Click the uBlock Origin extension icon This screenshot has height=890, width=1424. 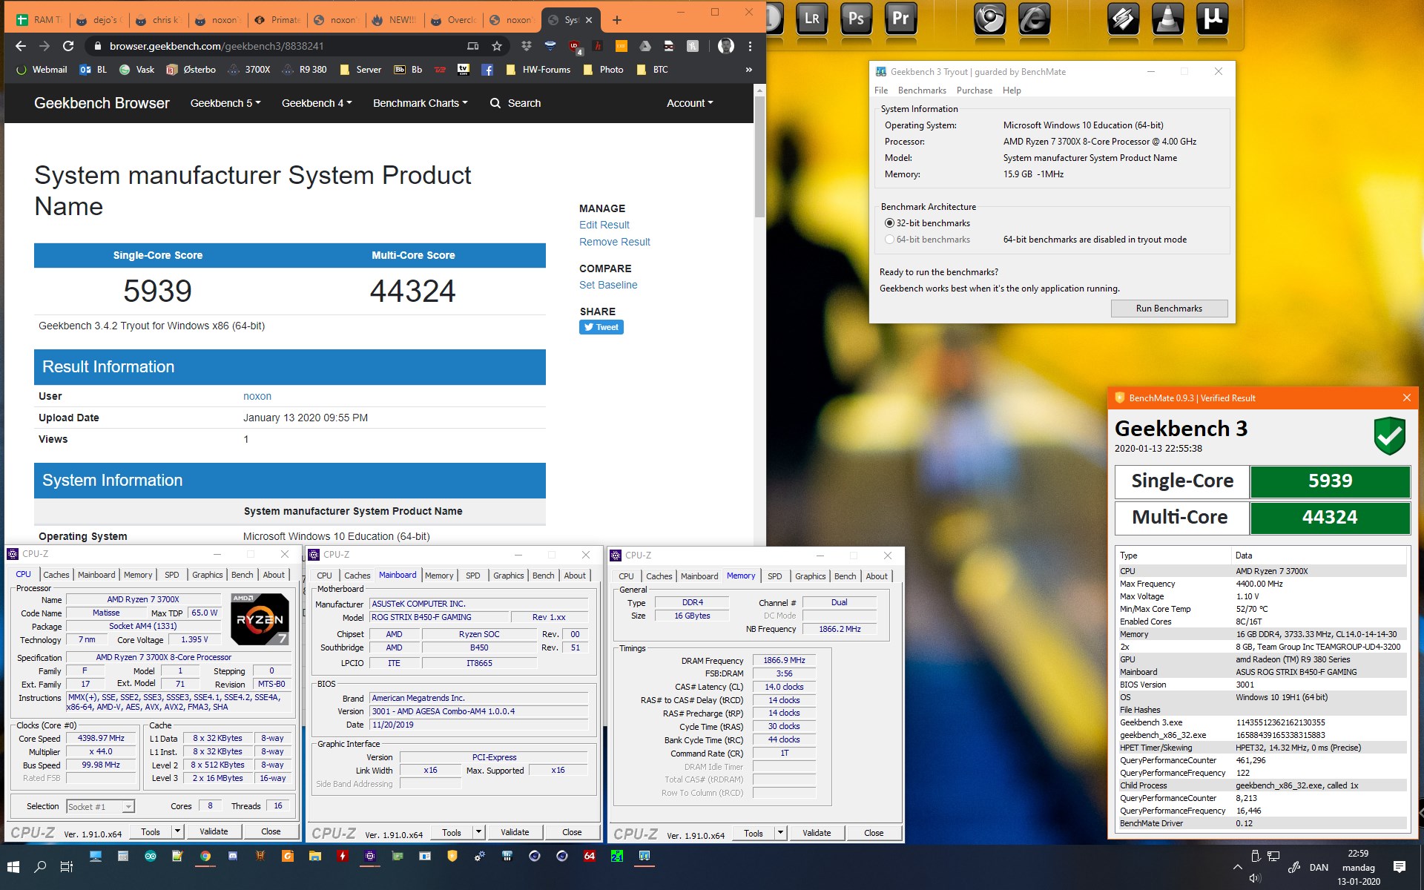pyautogui.click(x=574, y=46)
